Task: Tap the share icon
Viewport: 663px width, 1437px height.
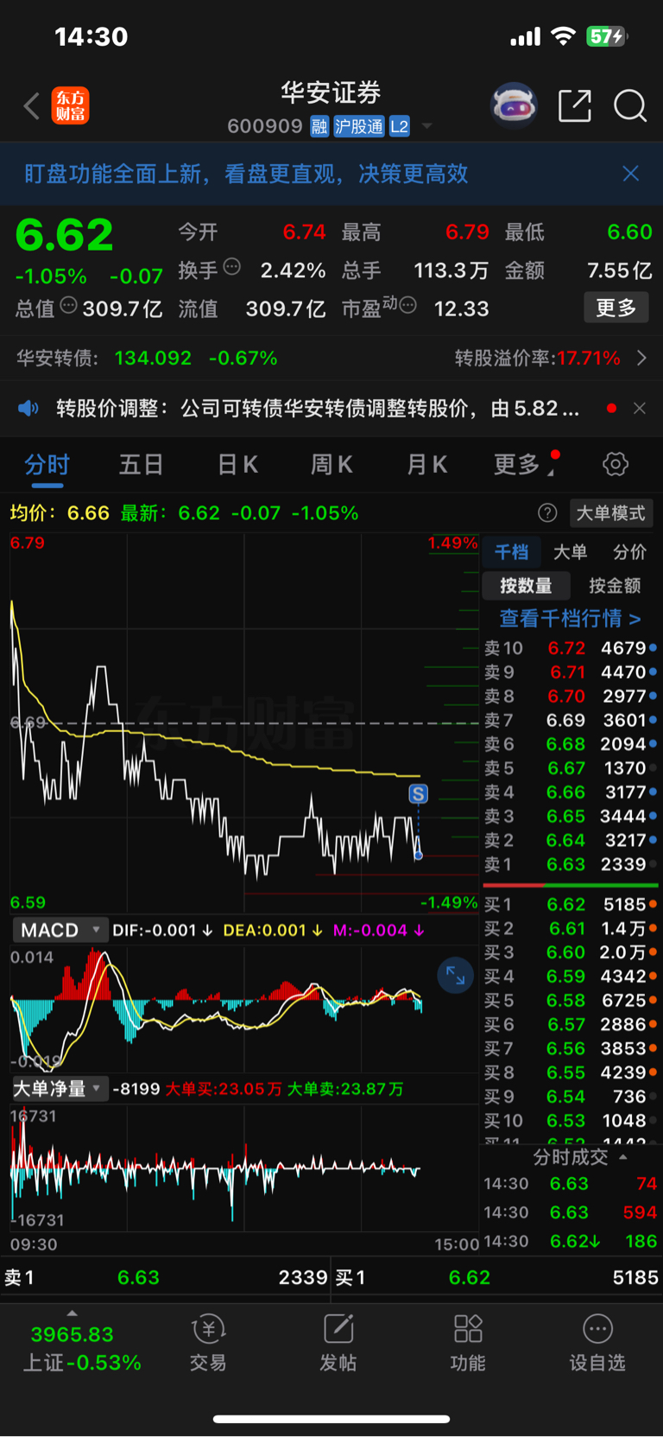Action: pyautogui.click(x=575, y=105)
